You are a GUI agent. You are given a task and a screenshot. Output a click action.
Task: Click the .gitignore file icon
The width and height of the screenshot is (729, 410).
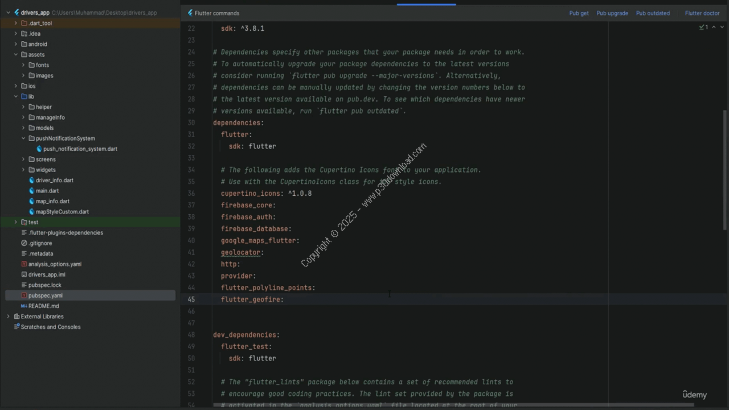coord(24,243)
